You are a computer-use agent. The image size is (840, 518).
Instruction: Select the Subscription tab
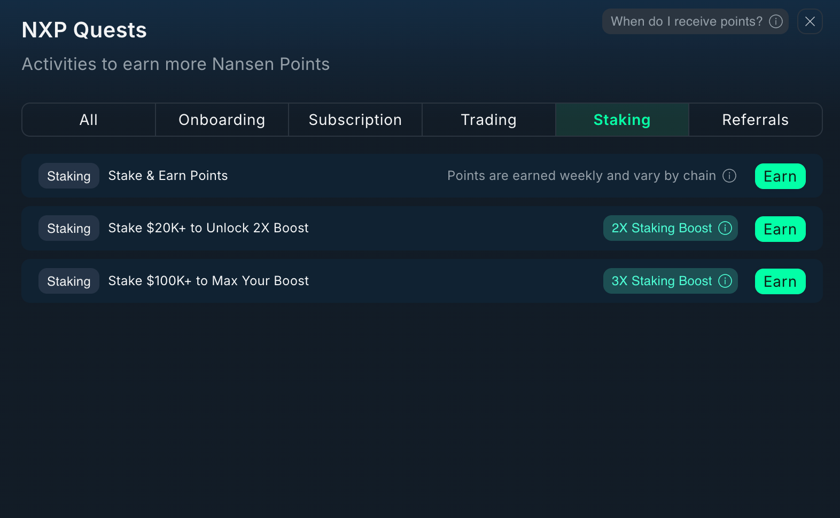click(355, 120)
